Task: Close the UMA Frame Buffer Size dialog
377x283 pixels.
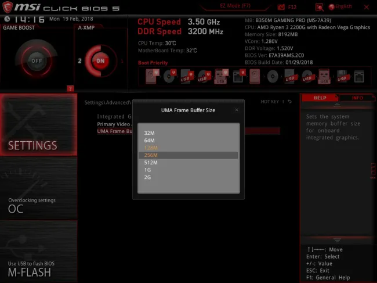Action: pos(236,109)
